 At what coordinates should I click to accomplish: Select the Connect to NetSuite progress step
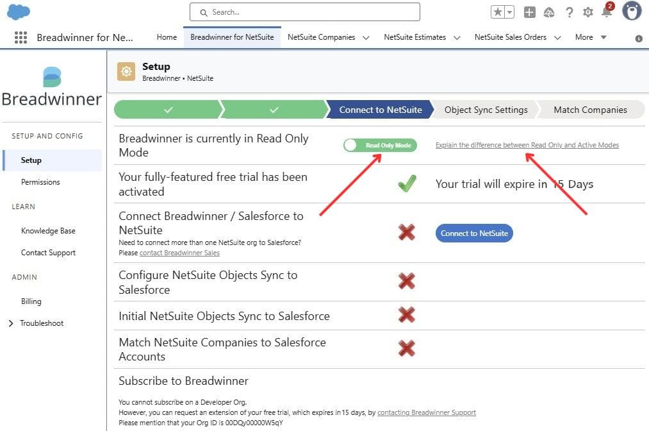click(x=381, y=110)
